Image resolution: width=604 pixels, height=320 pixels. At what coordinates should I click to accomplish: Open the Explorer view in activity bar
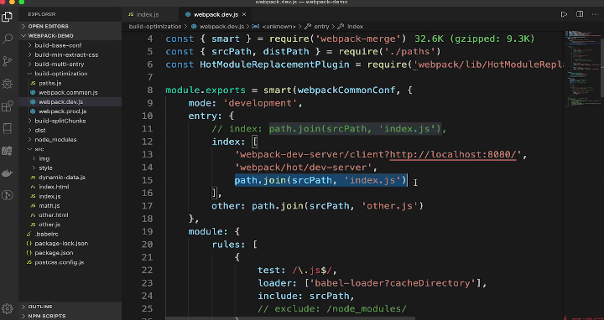pos(7,17)
